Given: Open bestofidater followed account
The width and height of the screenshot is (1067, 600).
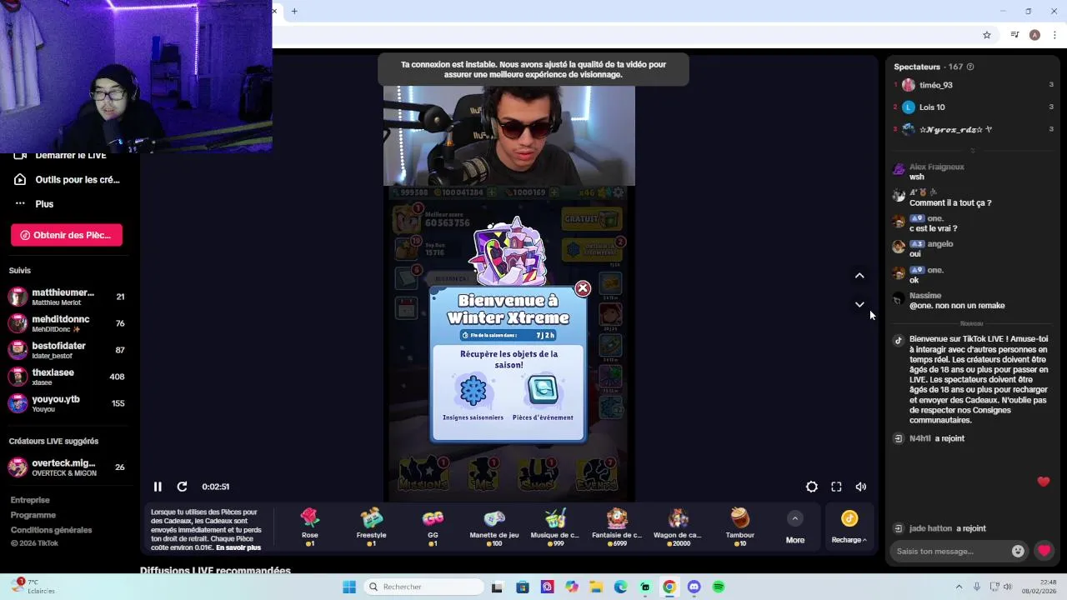Looking at the screenshot, I should pos(67,350).
